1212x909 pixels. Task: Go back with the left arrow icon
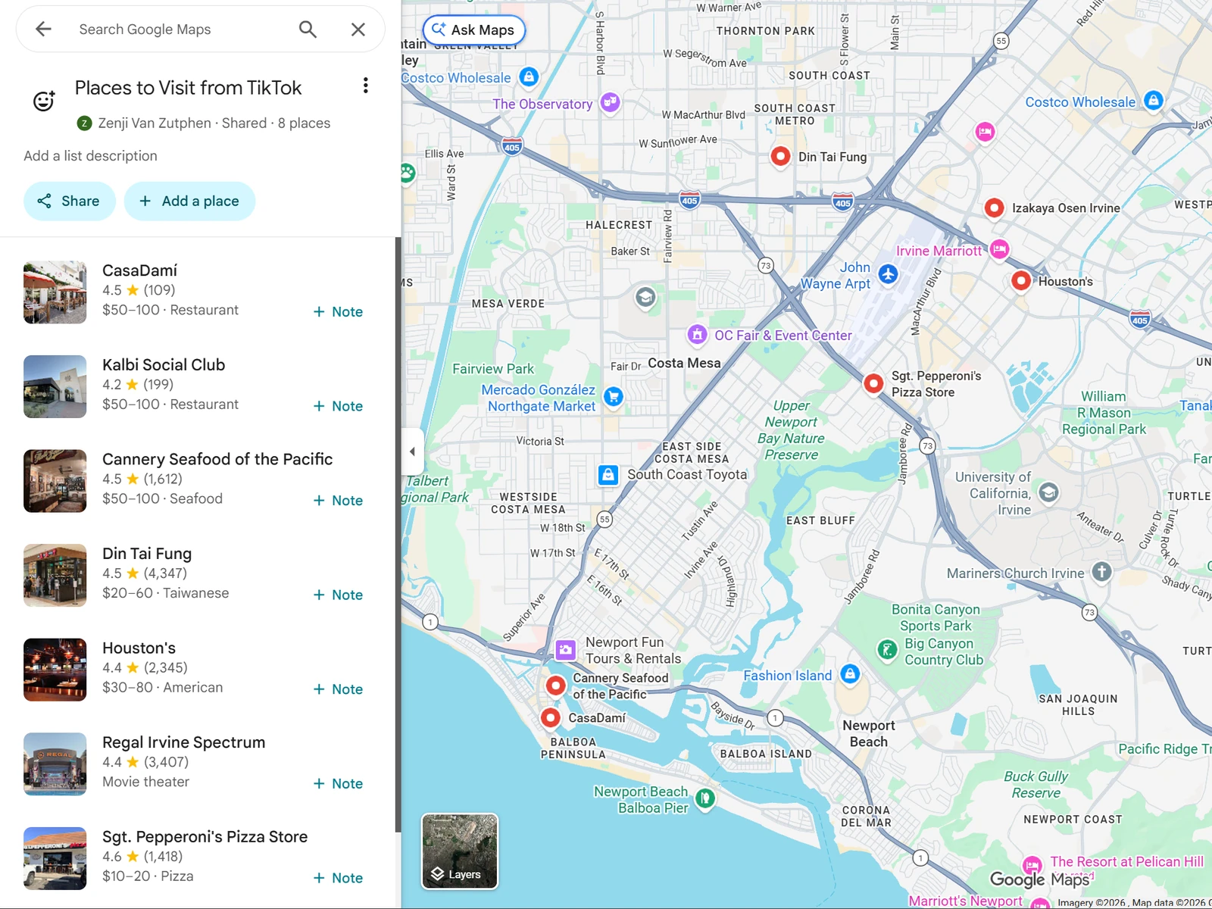tap(43, 30)
